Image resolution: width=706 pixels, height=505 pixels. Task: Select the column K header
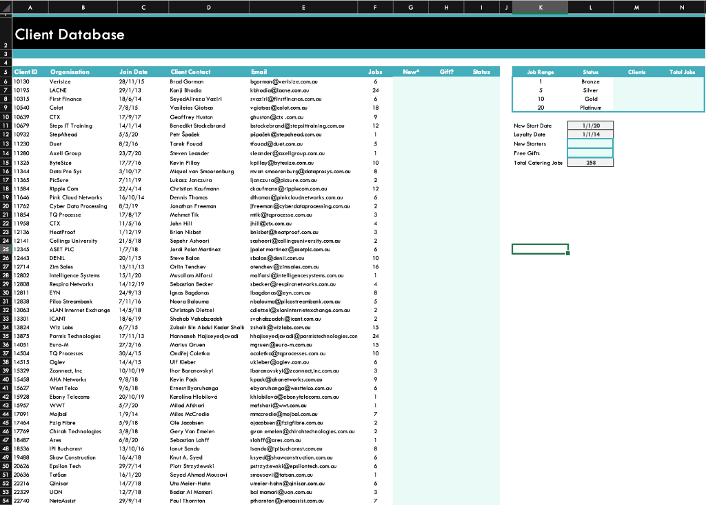540,8
